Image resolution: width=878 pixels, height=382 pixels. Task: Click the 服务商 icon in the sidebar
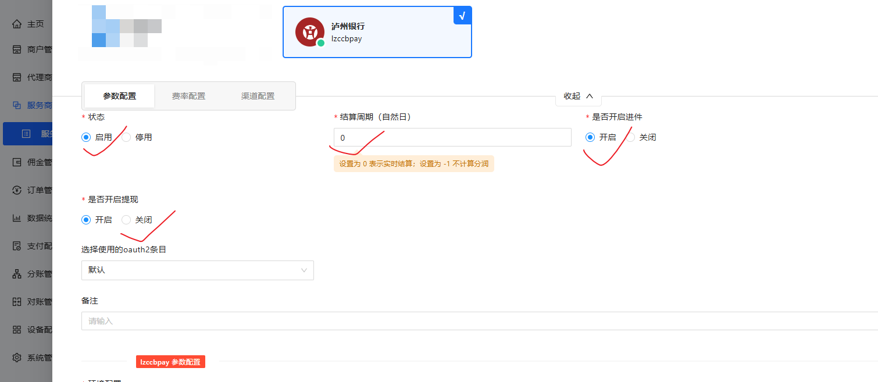tap(17, 105)
